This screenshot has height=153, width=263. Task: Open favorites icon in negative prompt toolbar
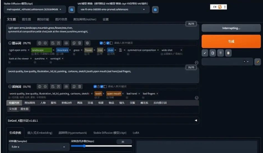[58, 87]
